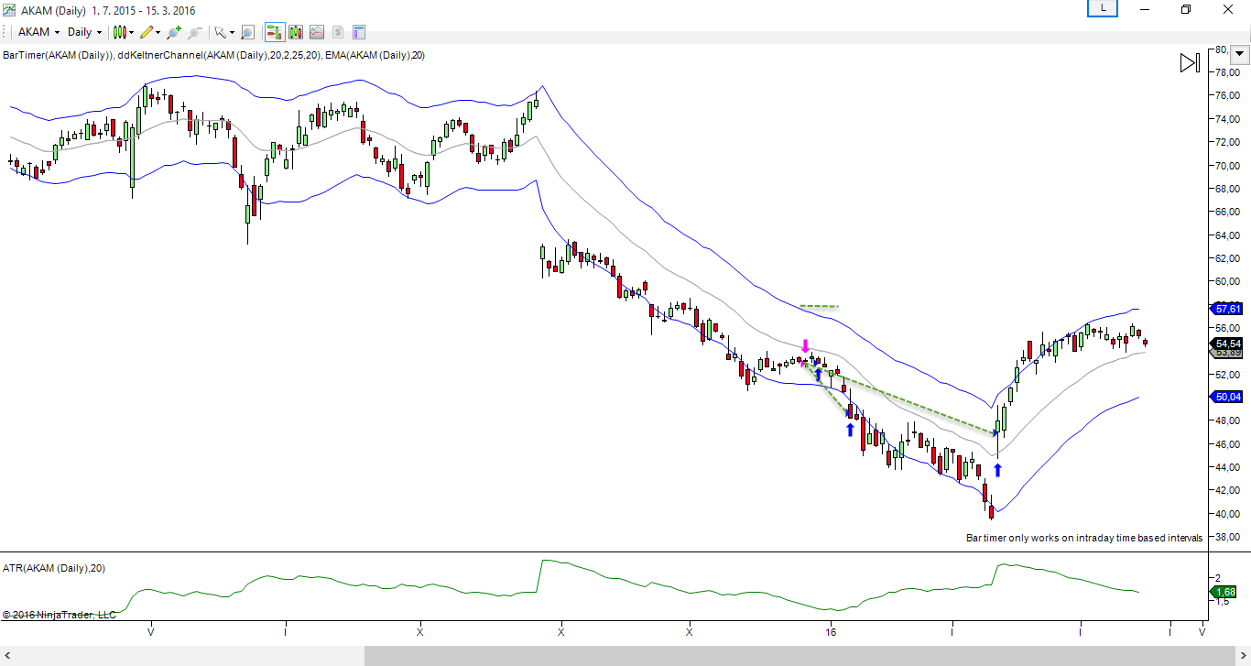Open the Daily interval dropdown
The width and height of the screenshot is (1251, 666).
click(x=84, y=32)
